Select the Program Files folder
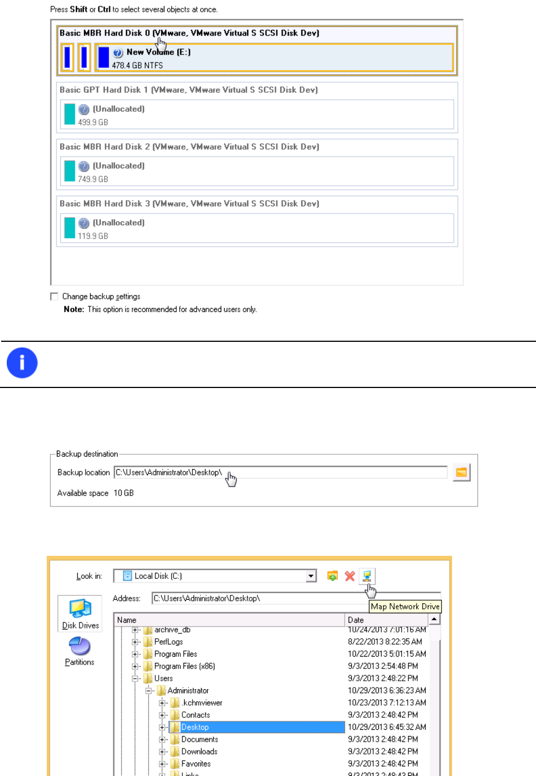Screen dimensions: 536x776 pos(176,654)
